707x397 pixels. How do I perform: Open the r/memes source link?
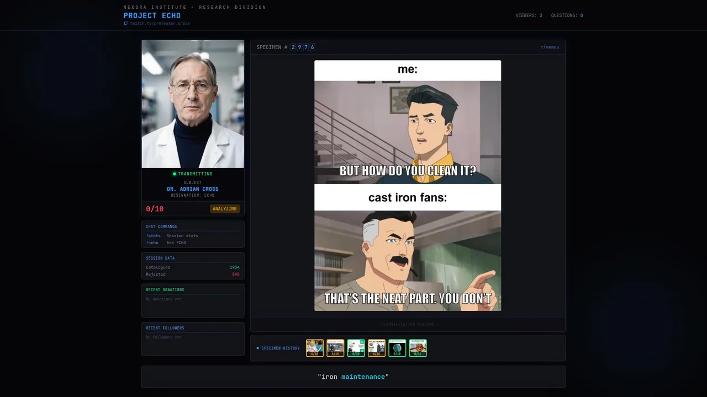pyautogui.click(x=550, y=47)
